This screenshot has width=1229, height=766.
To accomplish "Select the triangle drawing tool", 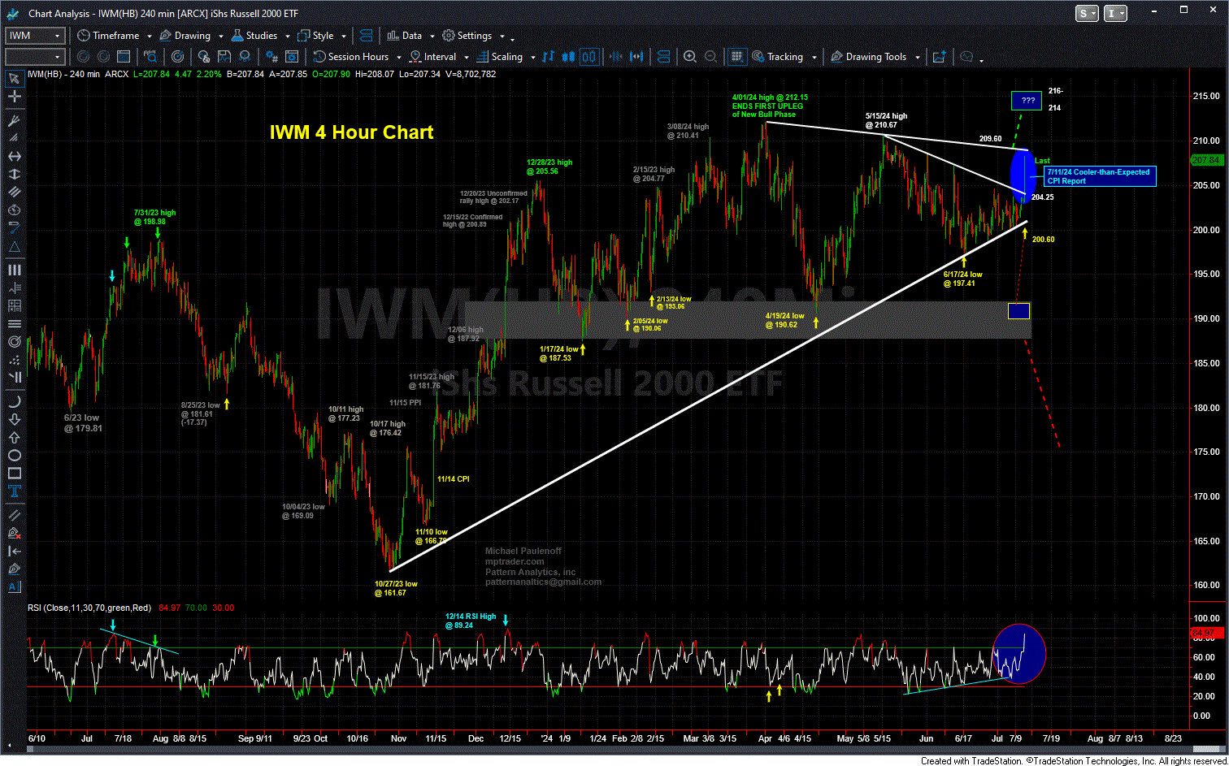I will tap(14, 246).
